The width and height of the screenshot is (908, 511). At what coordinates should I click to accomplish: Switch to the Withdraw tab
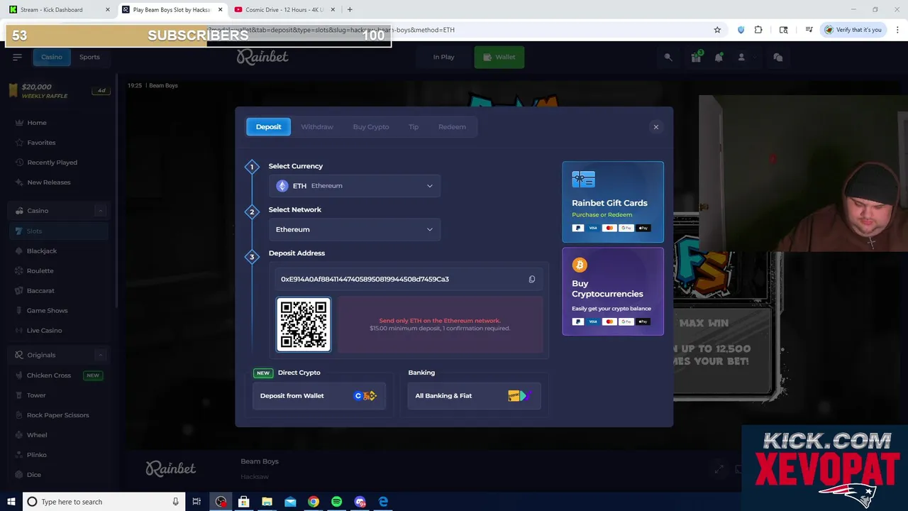pos(317,127)
